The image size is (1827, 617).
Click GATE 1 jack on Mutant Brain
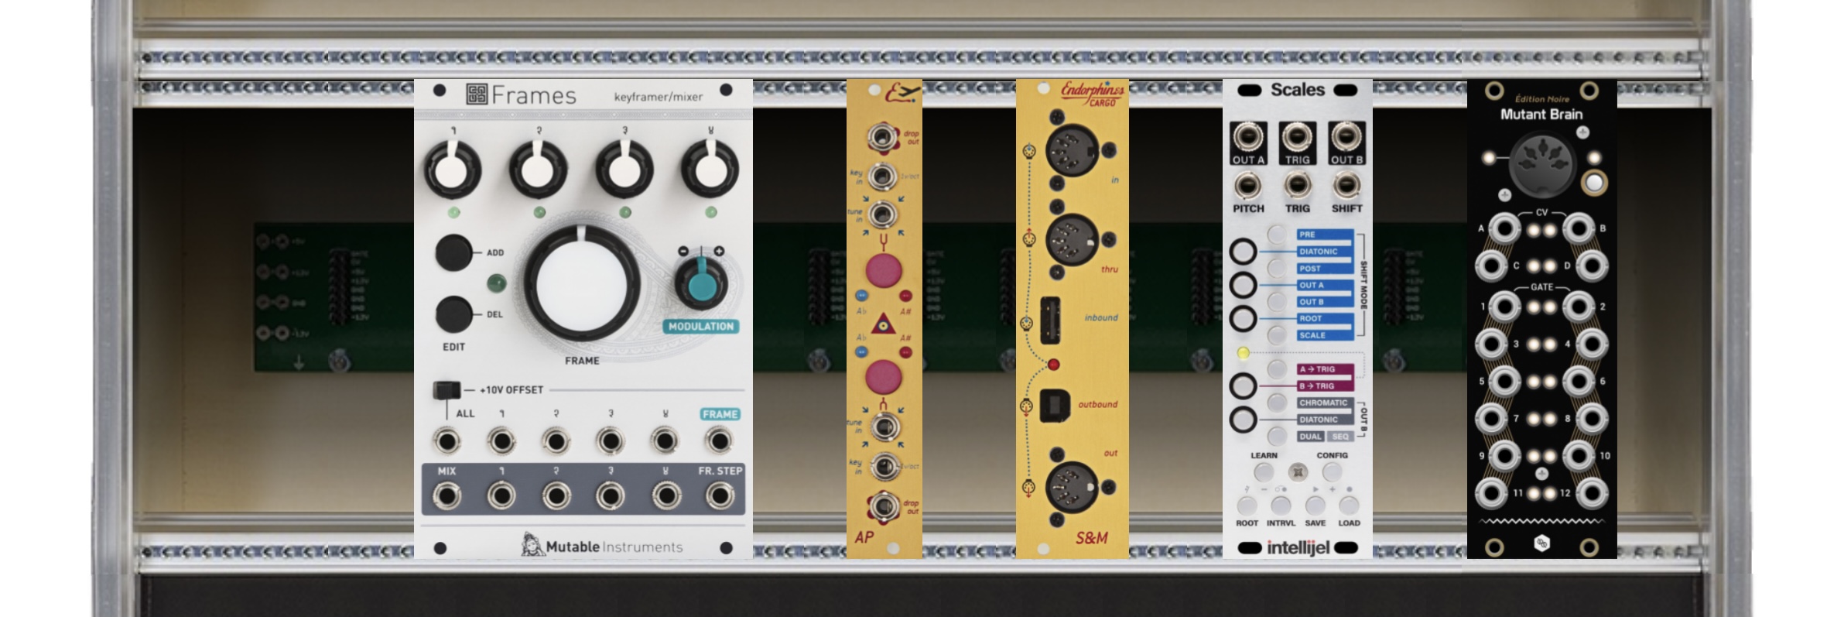pos(1504,307)
